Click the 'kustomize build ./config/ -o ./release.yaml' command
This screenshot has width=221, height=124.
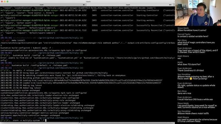click(x=37, y=55)
